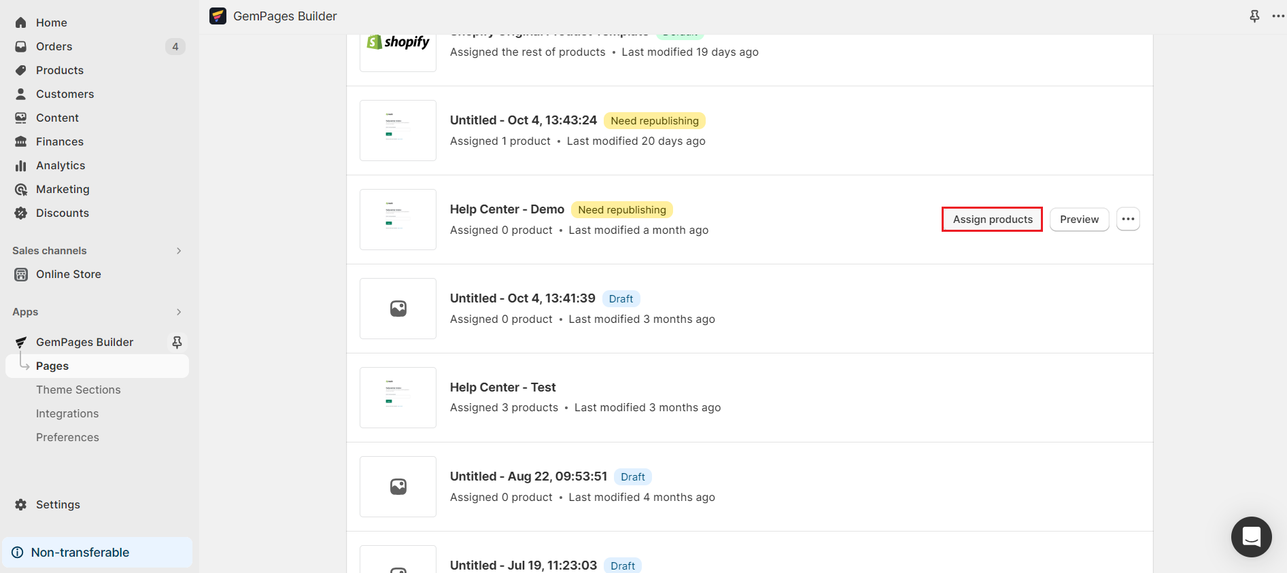Open the top-right app options menu
Viewport: 1287px width, 573px height.
(1278, 16)
